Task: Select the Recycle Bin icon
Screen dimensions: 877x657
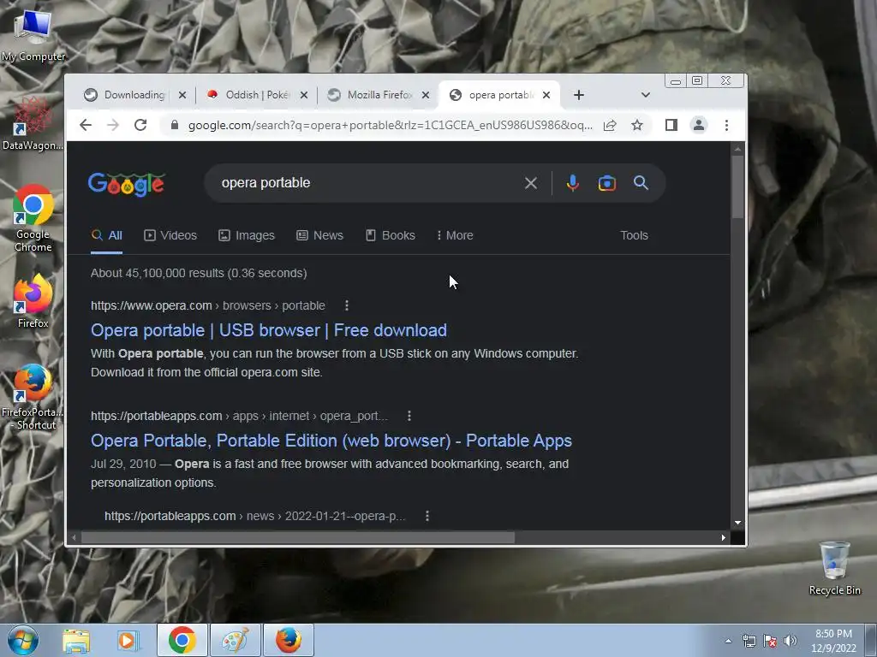Action: point(834,568)
